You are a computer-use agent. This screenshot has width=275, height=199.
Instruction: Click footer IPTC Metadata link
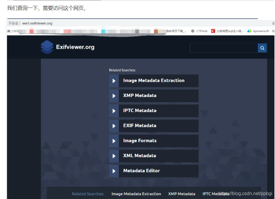216,194
